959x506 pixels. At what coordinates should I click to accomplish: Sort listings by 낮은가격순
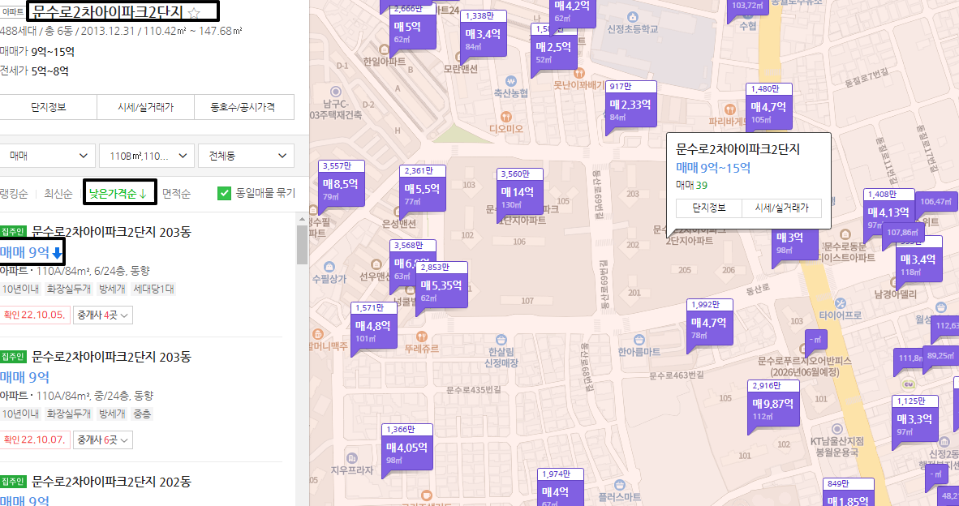(x=118, y=194)
